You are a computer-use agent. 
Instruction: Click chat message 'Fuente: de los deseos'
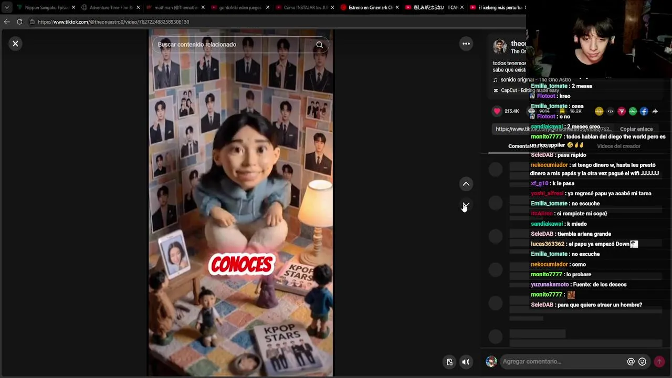coord(600,285)
